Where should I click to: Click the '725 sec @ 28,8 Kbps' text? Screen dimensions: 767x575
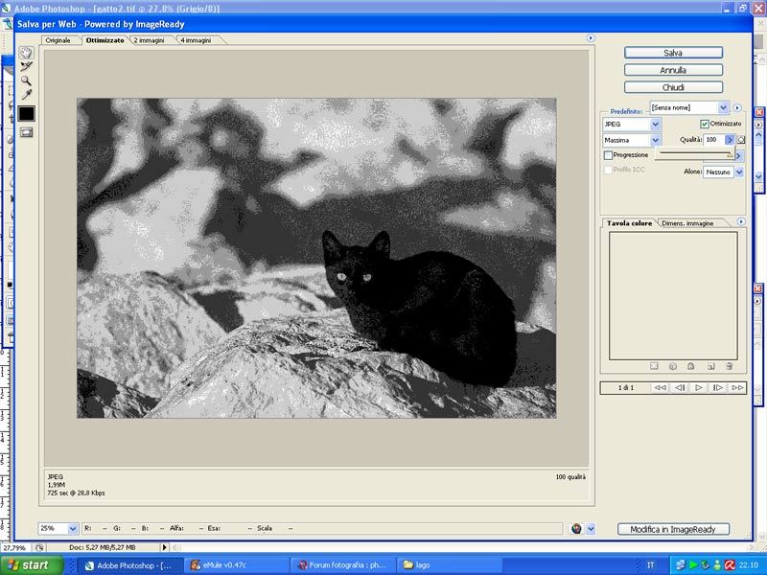(76, 493)
